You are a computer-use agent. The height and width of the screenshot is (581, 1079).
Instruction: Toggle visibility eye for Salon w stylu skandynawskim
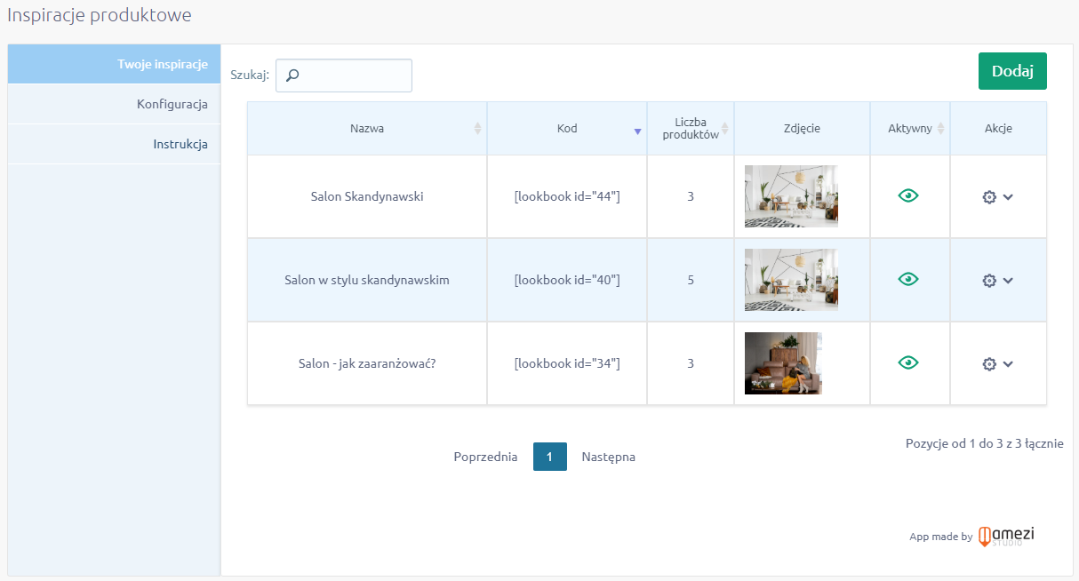tap(908, 279)
